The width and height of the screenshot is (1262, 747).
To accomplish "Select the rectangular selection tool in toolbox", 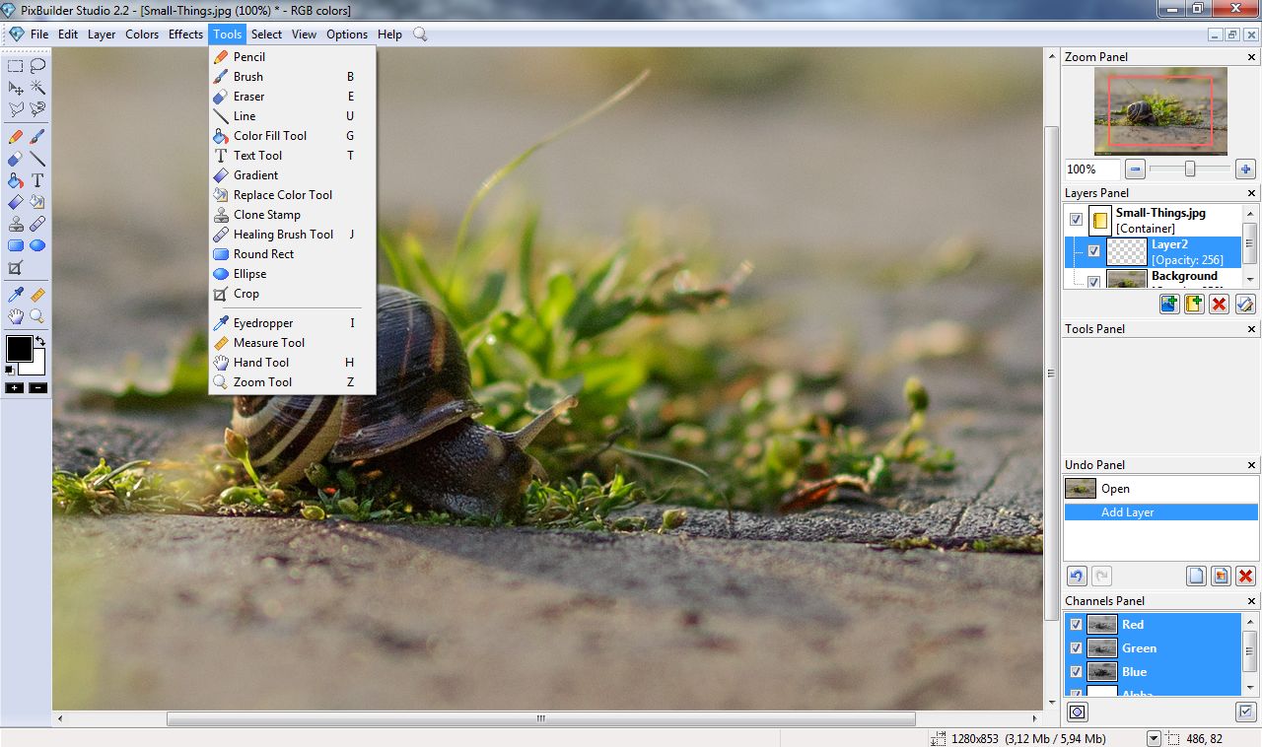I will coord(16,66).
